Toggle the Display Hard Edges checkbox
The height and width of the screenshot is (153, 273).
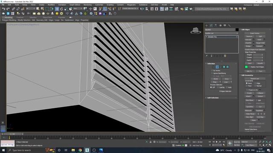249,67
